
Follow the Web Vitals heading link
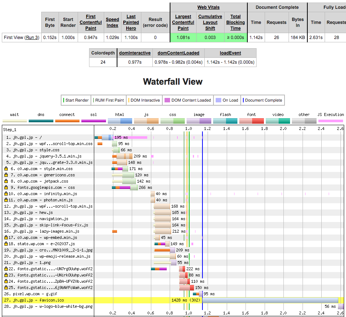(x=208, y=7)
